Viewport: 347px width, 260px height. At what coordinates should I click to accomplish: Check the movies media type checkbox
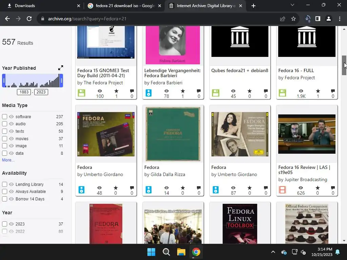click(x=4, y=138)
